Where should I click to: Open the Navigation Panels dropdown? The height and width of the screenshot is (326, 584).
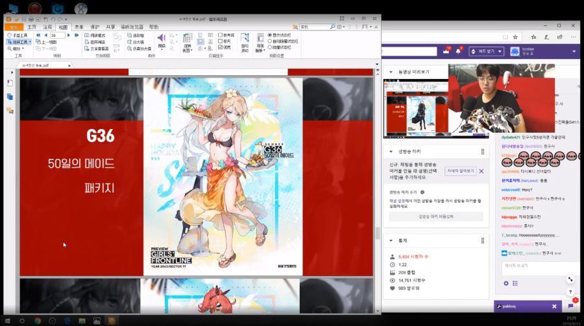click(260, 42)
